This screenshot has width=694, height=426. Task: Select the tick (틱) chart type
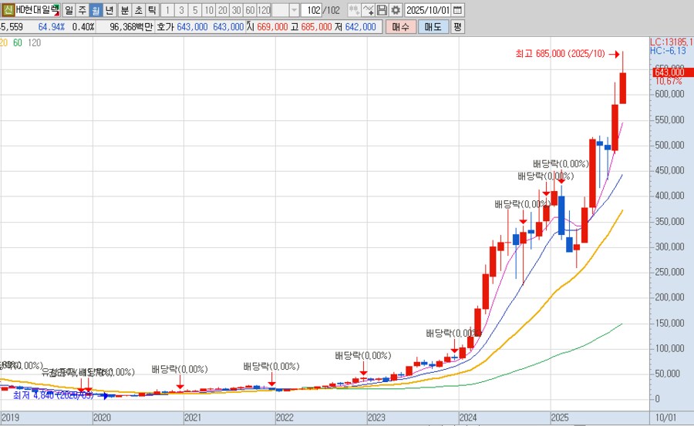(152, 11)
